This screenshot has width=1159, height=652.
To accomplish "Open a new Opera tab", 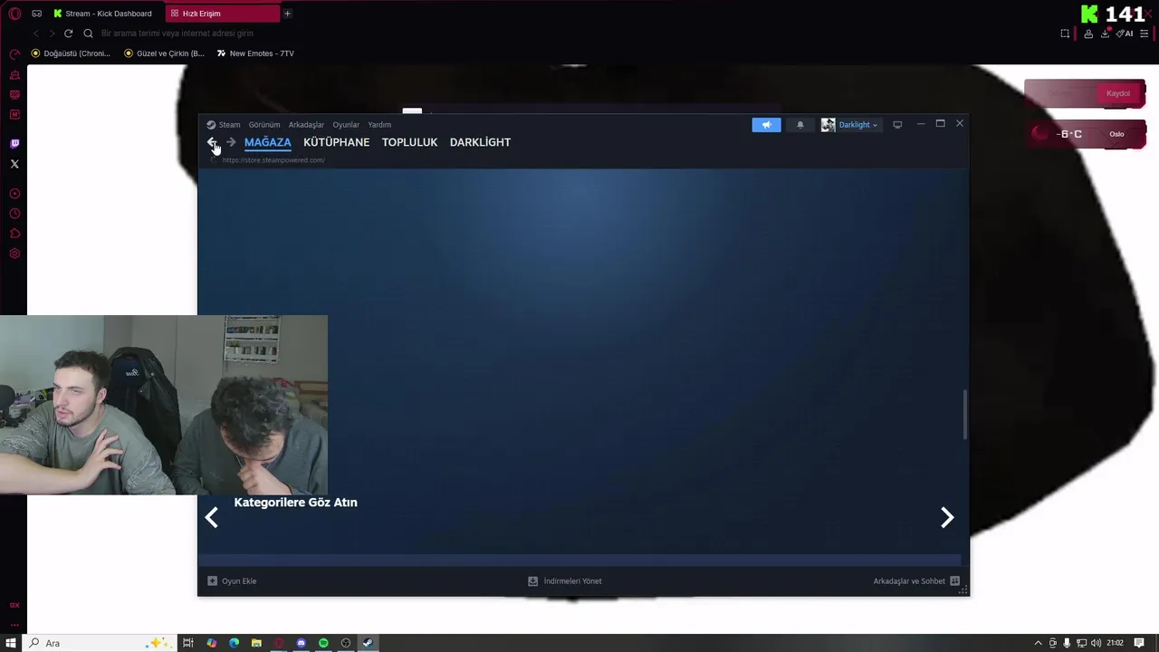I will pyautogui.click(x=287, y=14).
